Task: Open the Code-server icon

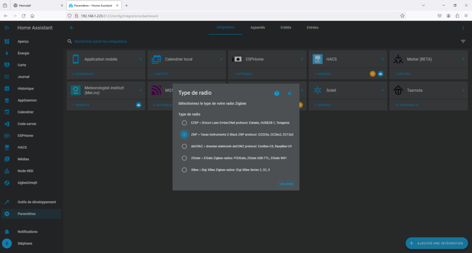Action: [x=6, y=124]
